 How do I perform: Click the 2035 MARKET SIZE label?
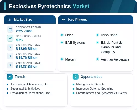coord(28,63)
